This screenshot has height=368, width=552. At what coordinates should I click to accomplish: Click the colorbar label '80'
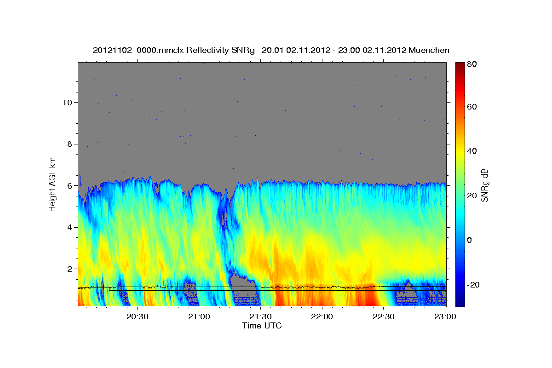(472, 64)
